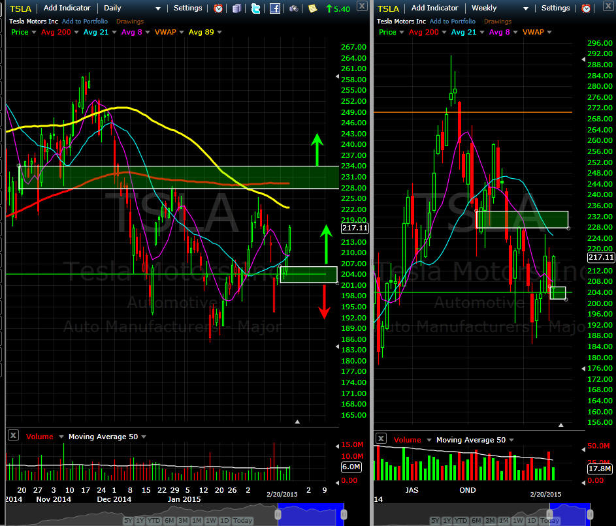The image size is (616, 526).
Task: Click the Add to Portfolio link in daily chart
Action: 85,22
